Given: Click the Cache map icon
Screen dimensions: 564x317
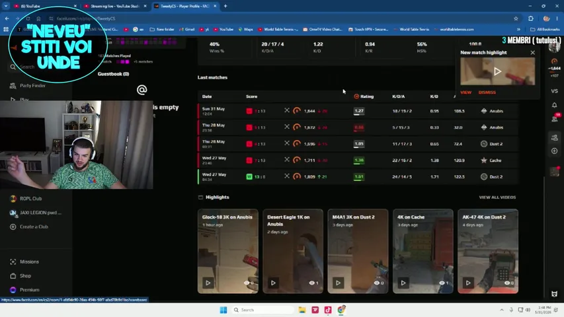Looking at the screenshot, I should 484,160.
